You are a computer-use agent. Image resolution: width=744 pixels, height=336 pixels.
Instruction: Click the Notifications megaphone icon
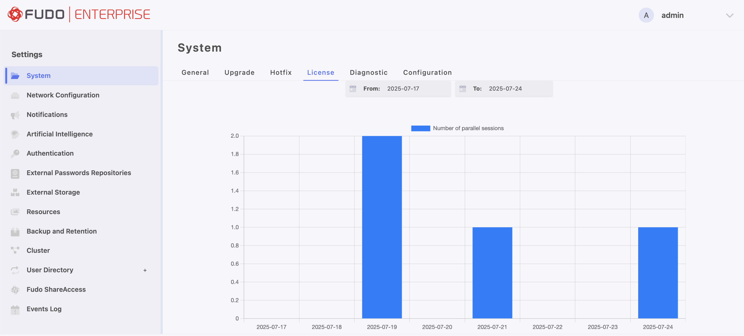15,115
